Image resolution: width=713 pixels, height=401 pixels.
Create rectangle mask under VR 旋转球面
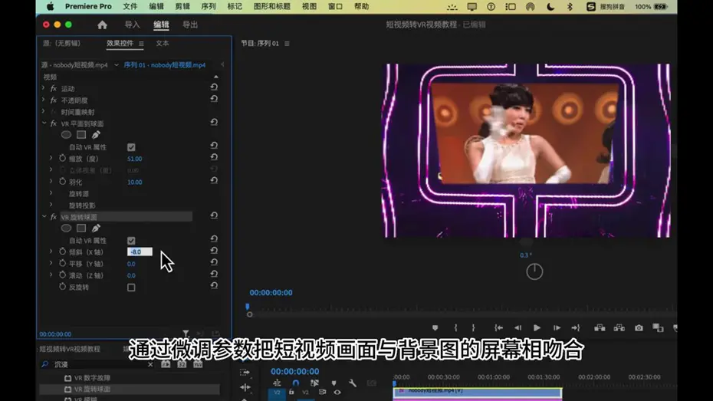tap(81, 228)
